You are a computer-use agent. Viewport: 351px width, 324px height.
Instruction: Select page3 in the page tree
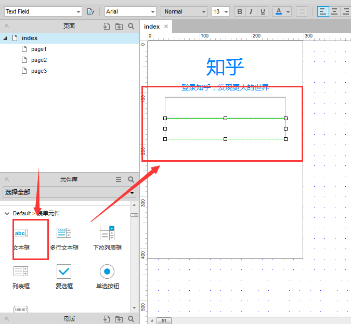tap(39, 71)
